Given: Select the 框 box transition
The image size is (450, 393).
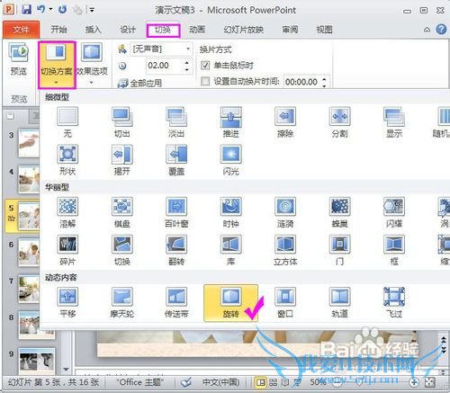Looking at the screenshot, I should [394, 251].
